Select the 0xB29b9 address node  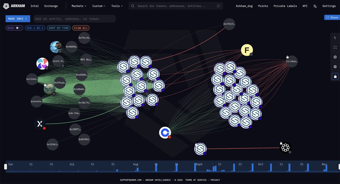84,140
